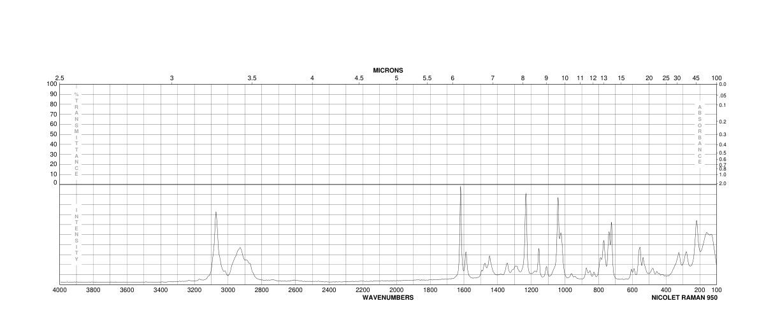
Task: Click the 0.3 absorbance tick label
Action: point(722,134)
